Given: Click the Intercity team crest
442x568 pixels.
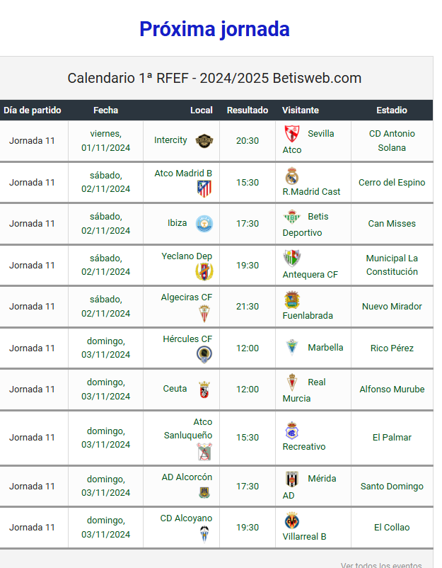Looking at the screenshot, I should 204,140.
